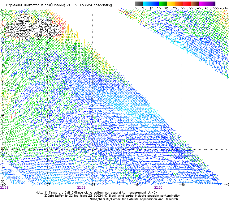The height and width of the screenshot is (201, 229).
Task: Pick the magenta 40-45 knots legend segment
Action: tap(203, 4)
